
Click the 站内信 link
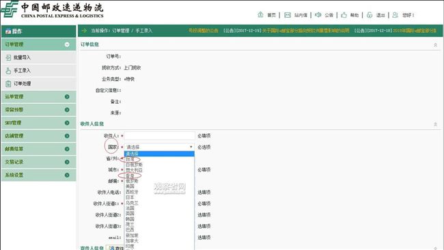pyautogui.click(x=301, y=15)
